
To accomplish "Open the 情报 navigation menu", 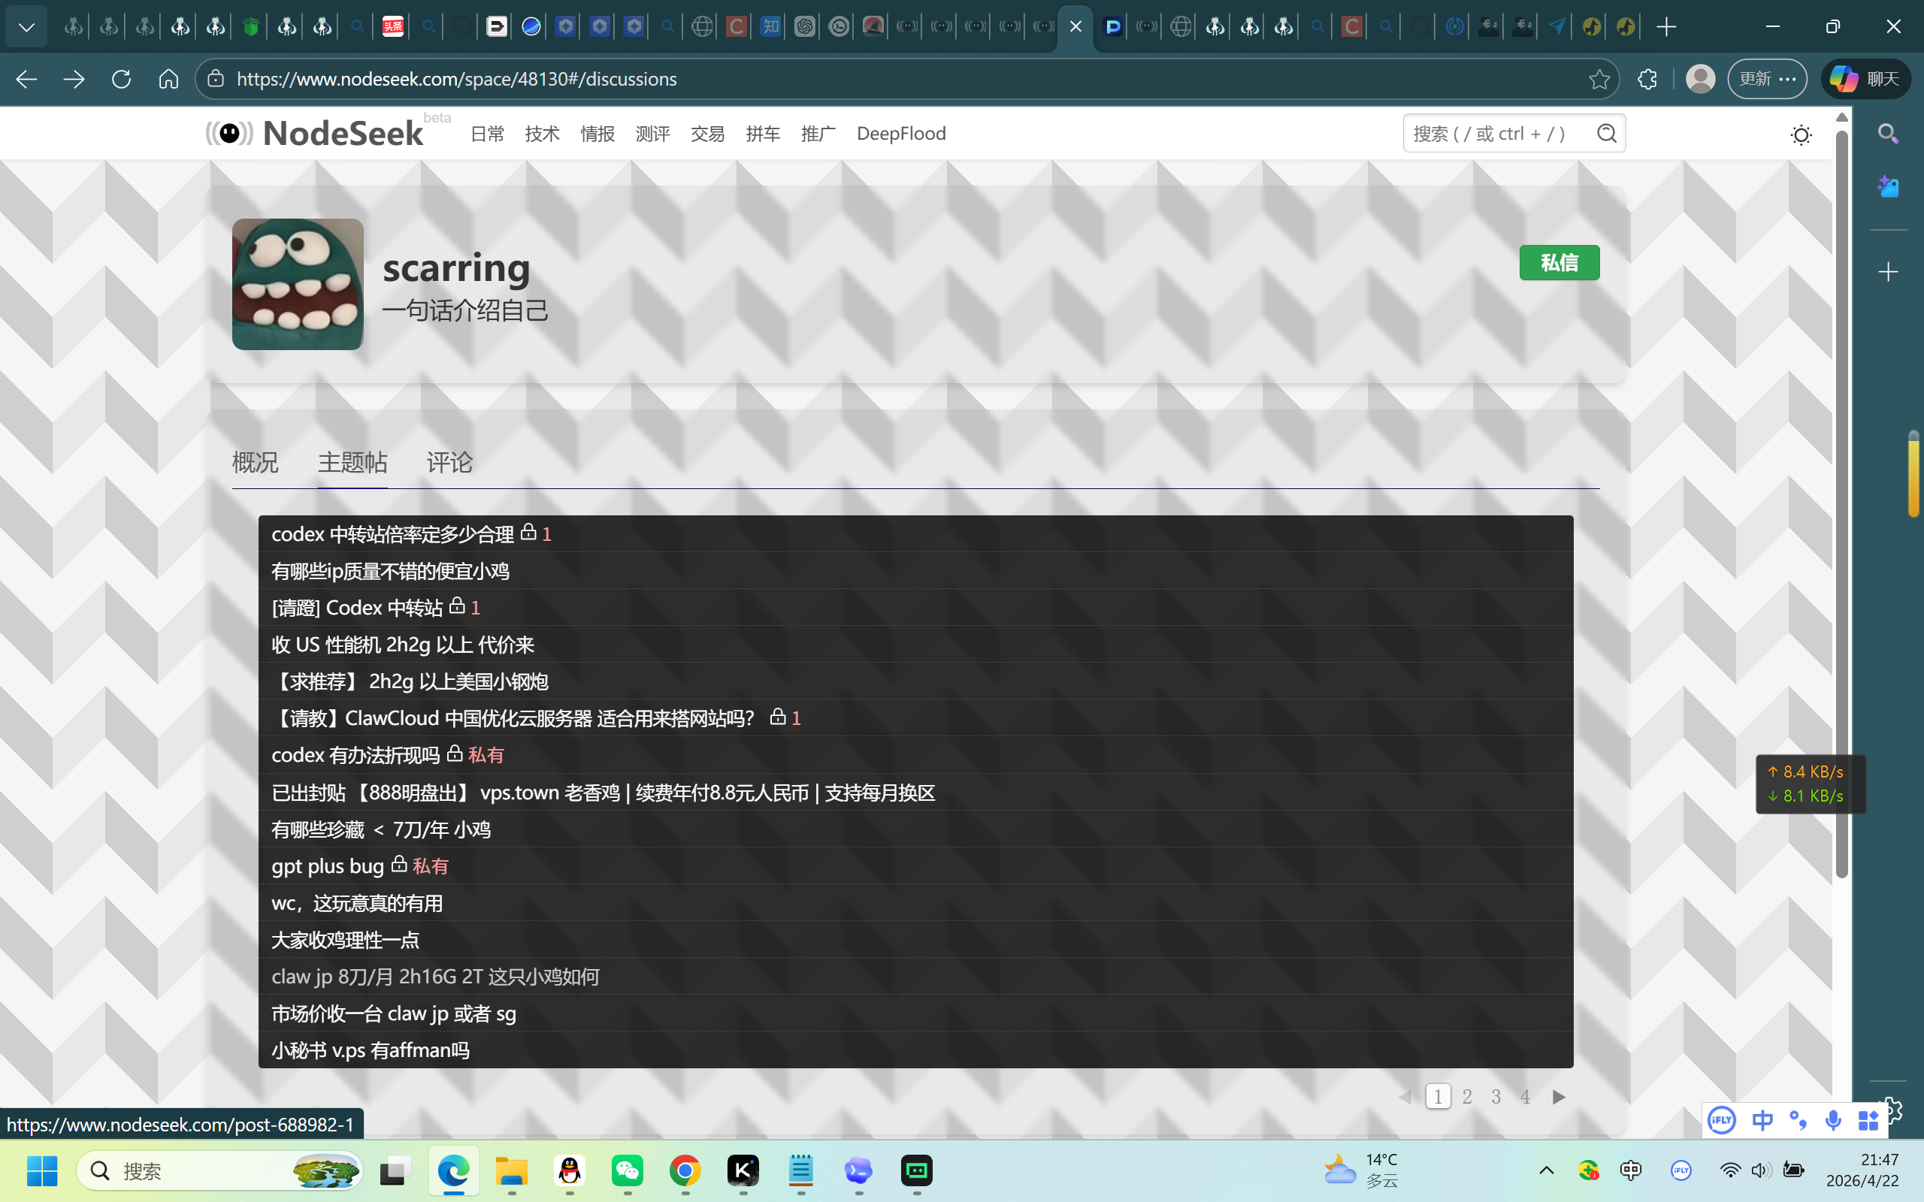I will 598,134.
